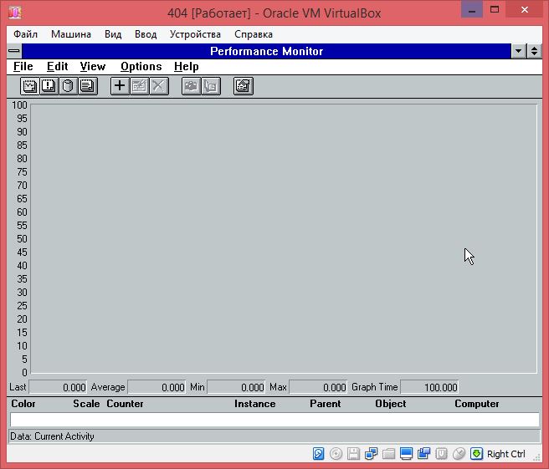Screen dimensions: 549x469
Task: Click the Right Ctrl host key label
Action: pyautogui.click(x=506, y=454)
